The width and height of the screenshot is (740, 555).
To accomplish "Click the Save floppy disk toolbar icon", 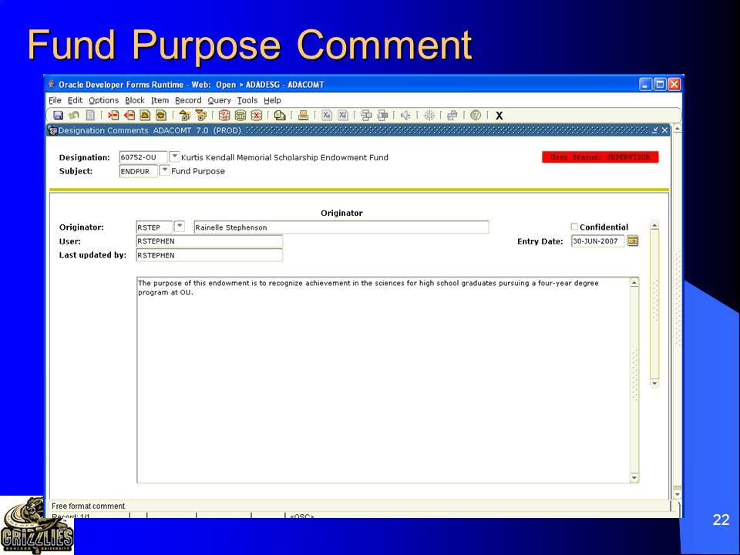I will tap(58, 115).
